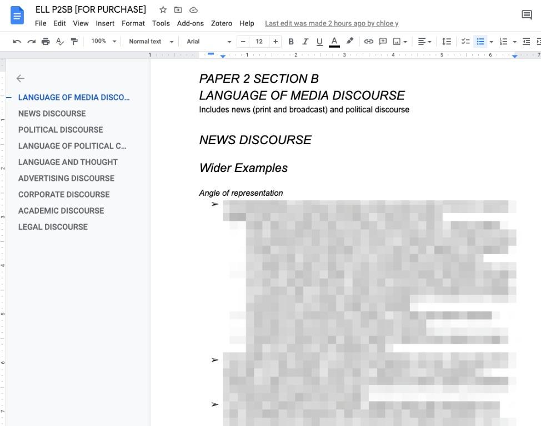
Task: Toggle italic formatting
Action: 305,42
